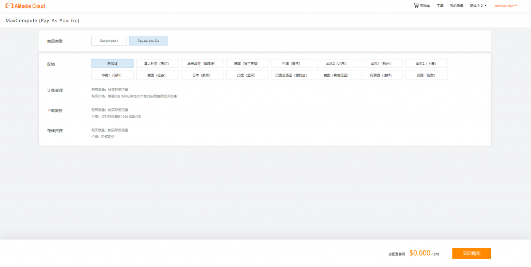531x267 pixels.
Task: Click the 计算资源 label
Action: click(55, 90)
